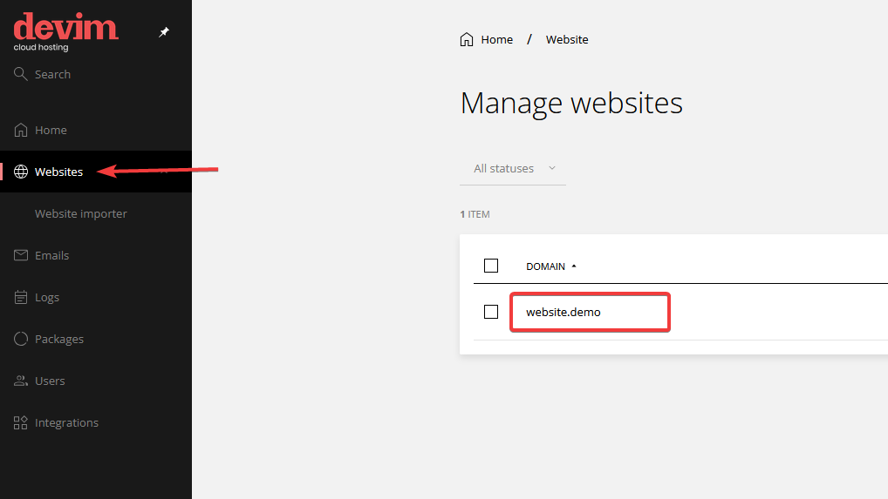Open Emails via its envelope icon
Image resolution: width=888 pixels, height=499 pixels.
pos(21,255)
